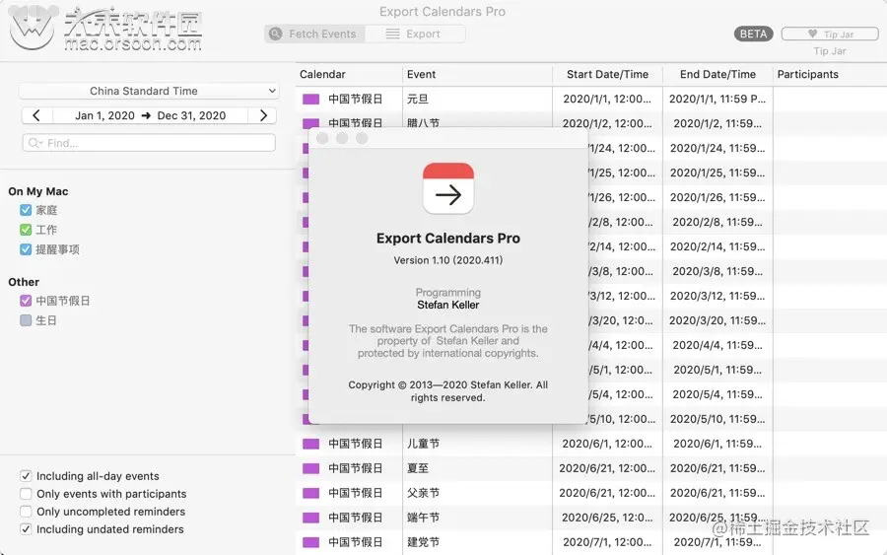Click the BETA badge
This screenshot has height=555, width=887.
[x=753, y=34]
